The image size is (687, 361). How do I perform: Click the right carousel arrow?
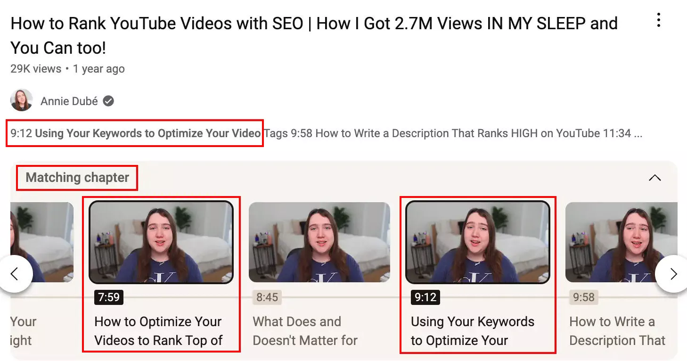pyautogui.click(x=672, y=273)
